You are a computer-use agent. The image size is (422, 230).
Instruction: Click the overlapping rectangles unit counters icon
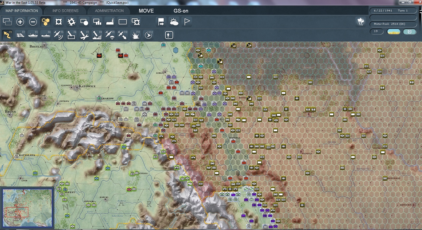click(x=7, y=22)
